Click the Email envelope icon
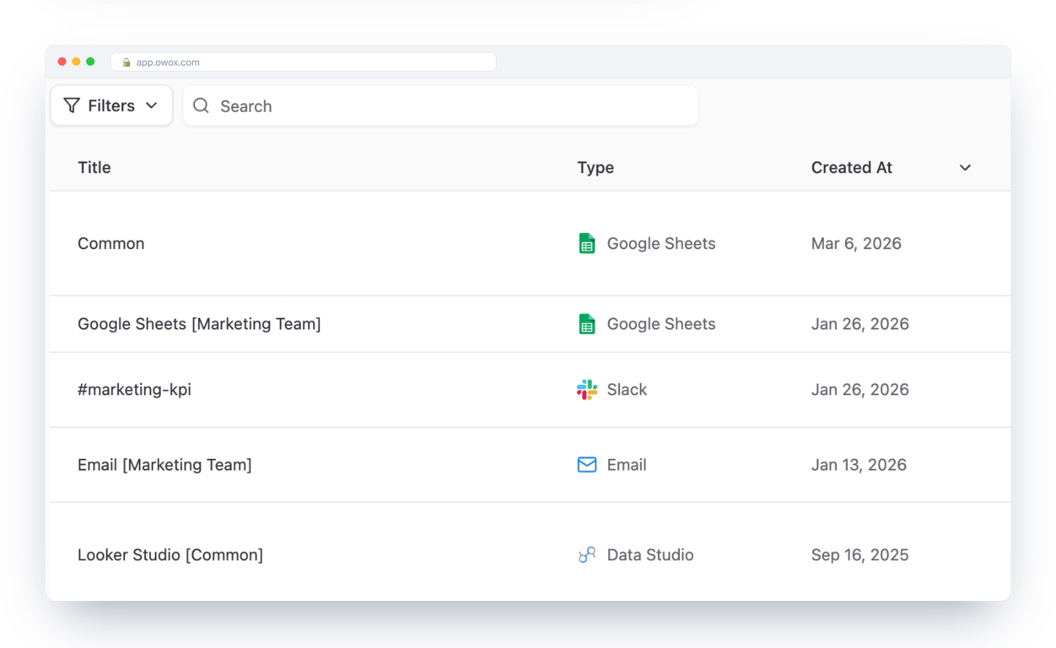Viewport: 1056px width, 648px height. (587, 465)
